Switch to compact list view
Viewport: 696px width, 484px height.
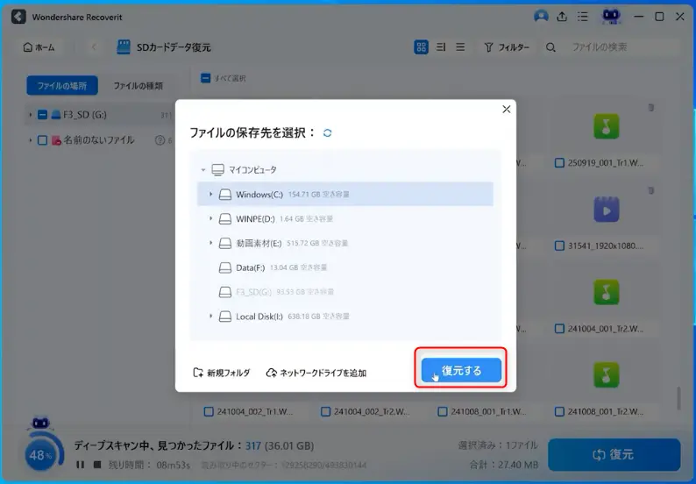pos(460,47)
